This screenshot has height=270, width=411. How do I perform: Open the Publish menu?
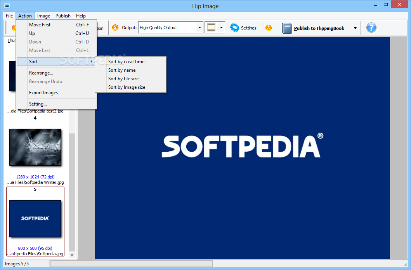pyautogui.click(x=63, y=16)
